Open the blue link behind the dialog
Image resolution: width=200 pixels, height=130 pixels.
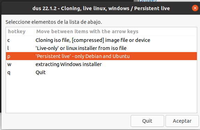(x=148, y=1)
